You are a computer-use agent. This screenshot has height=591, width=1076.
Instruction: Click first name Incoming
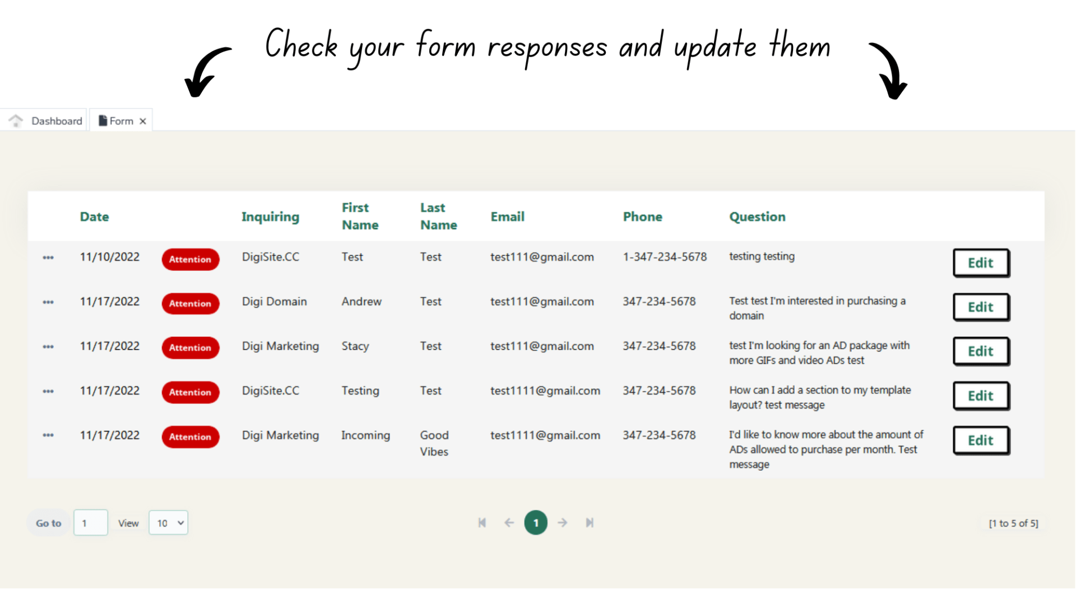click(x=366, y=435)
